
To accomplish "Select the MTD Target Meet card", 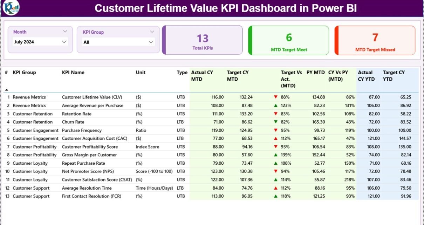I will (x=289, y=41).
